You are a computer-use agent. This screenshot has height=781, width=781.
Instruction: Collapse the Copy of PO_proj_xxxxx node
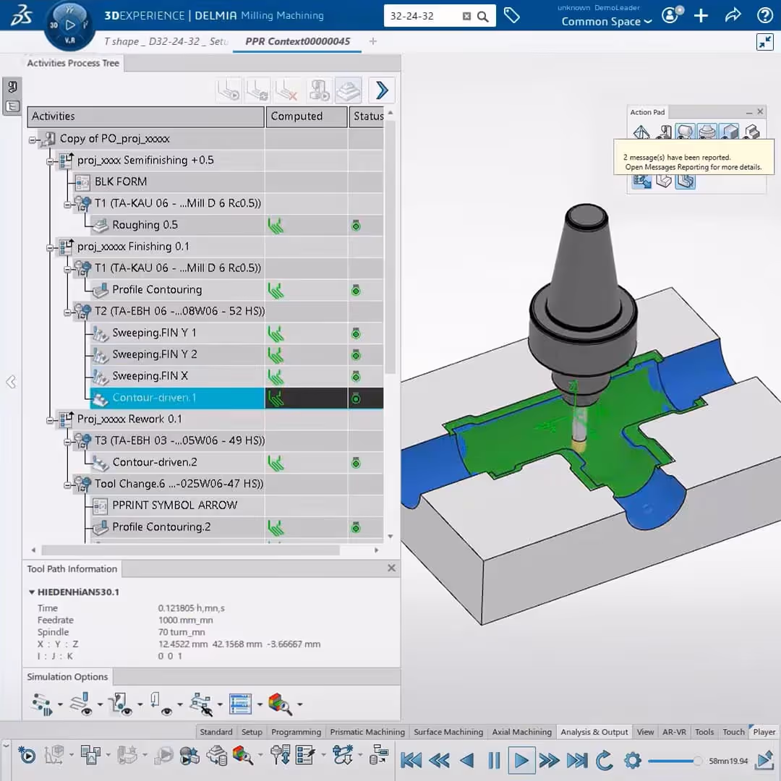coord(33,140)
